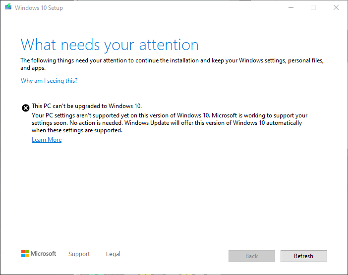Follow the Learn More link

point(47,140)
